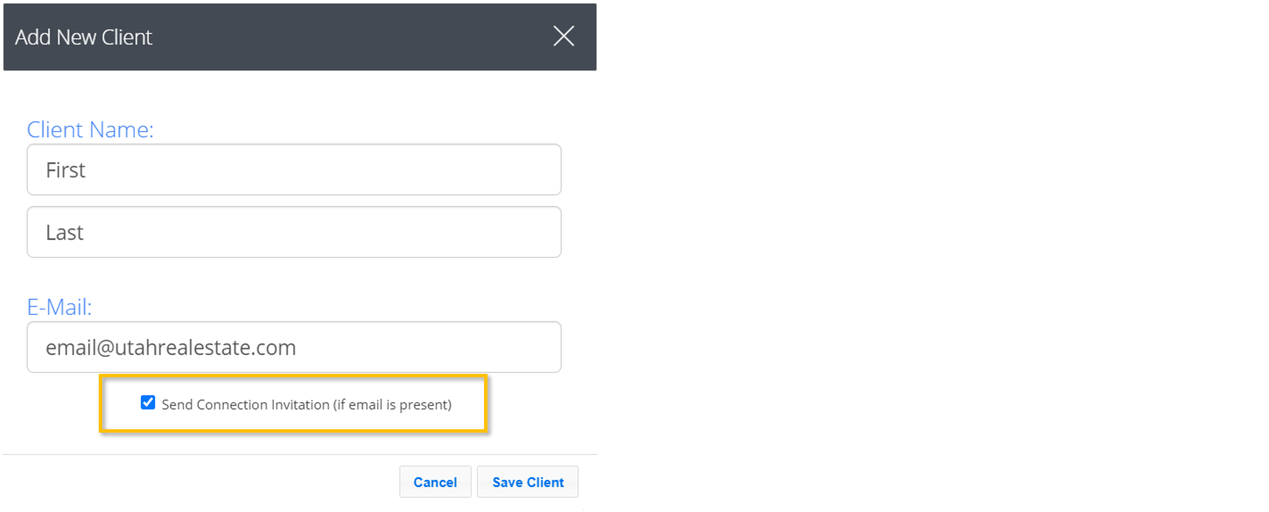Focus the Last name field
The height and width of the screenshot is (512, 1269).
tap(293, 232)
